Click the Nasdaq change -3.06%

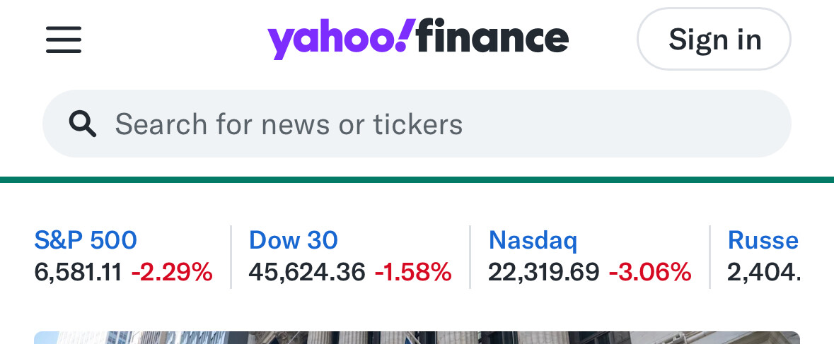point(650,271)
